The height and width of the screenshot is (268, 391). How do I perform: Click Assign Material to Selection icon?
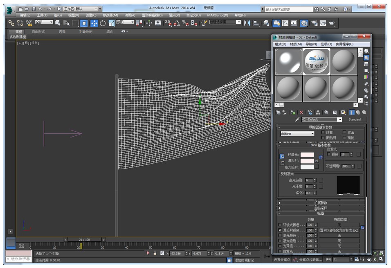coord(293,113)
